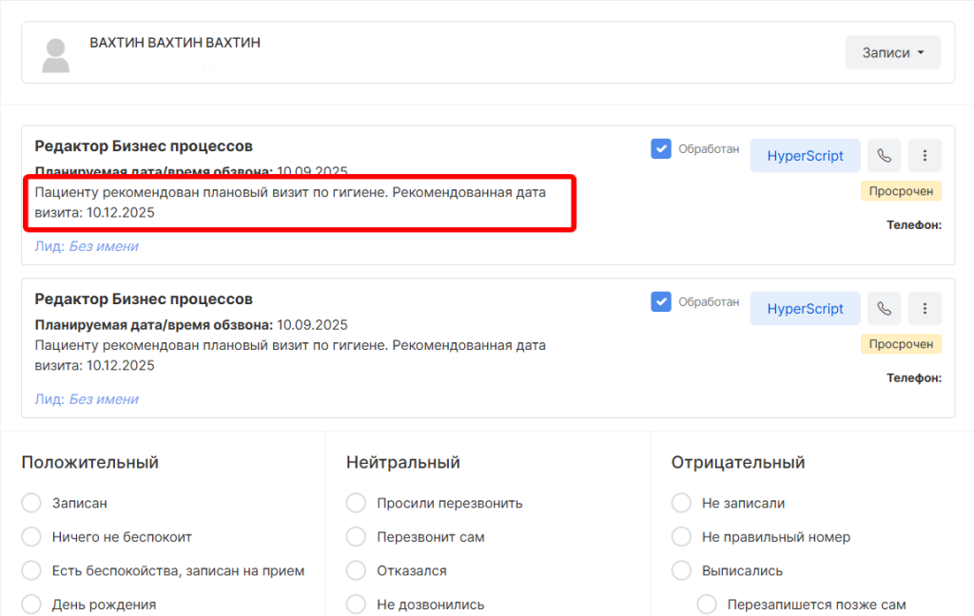Screen dimensions: 974x616
Task: Open Без имени lead link in first card
Action: point(104,246)
